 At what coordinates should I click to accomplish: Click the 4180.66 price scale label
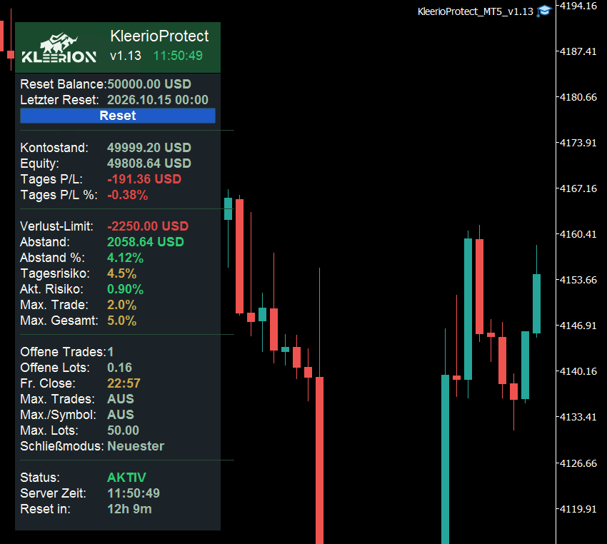click(x=578, y=97)
